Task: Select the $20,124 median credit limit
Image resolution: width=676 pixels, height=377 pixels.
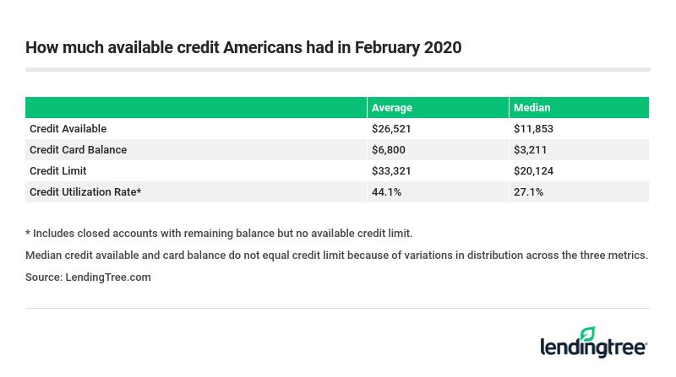Action: (x=533, y=171)
